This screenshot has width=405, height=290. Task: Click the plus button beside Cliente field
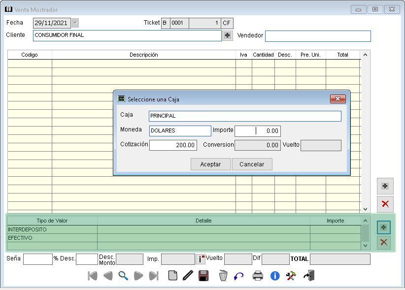tap(227, 35)
